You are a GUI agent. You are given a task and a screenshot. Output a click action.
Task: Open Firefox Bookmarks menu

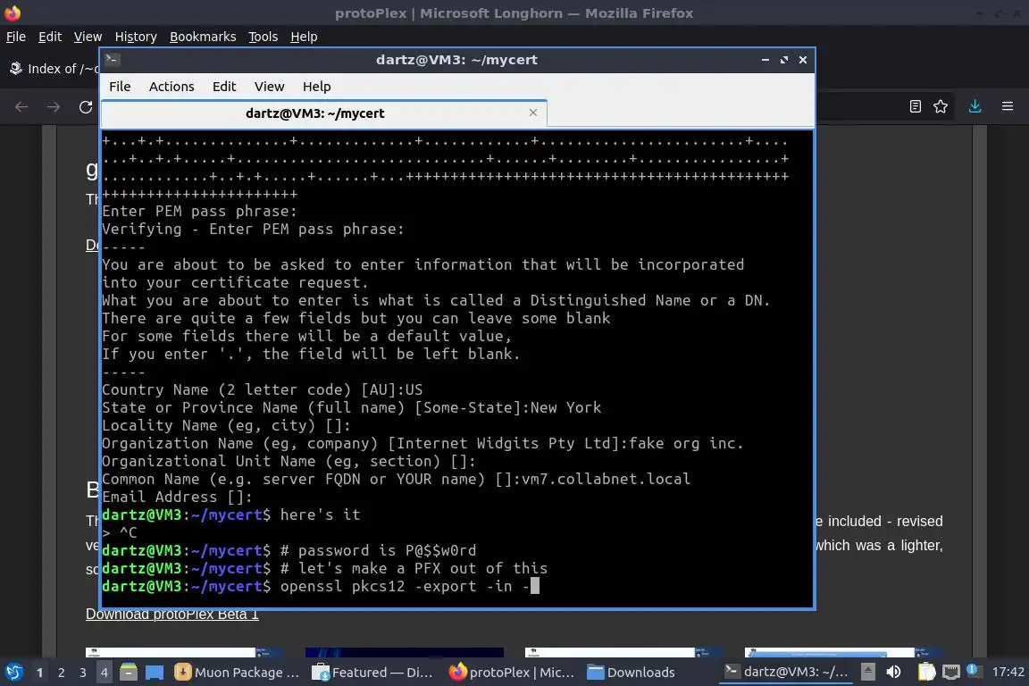pos(203,37)
